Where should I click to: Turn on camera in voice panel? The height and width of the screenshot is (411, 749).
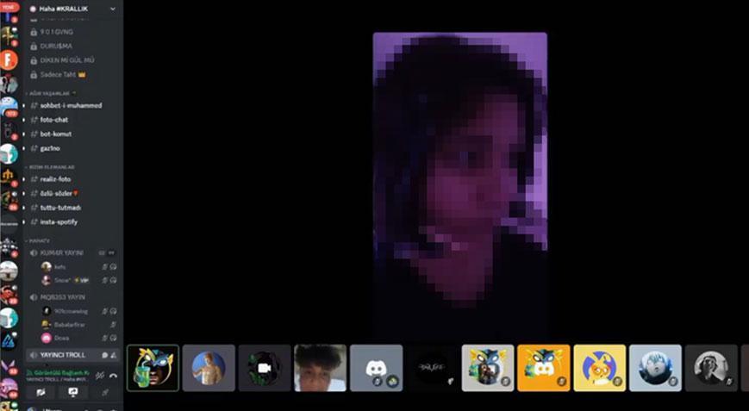click(41, 392)
